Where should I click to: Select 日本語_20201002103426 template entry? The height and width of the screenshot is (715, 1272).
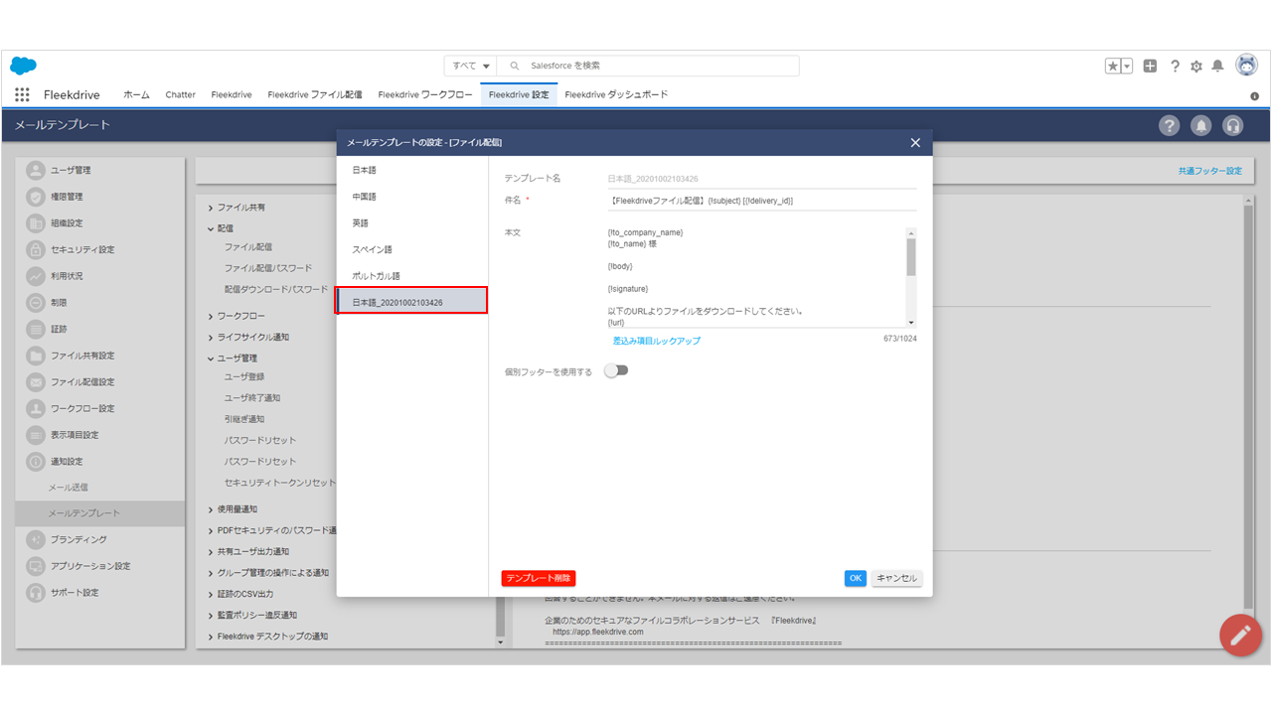pyautogui.click(x=411, y=301)
